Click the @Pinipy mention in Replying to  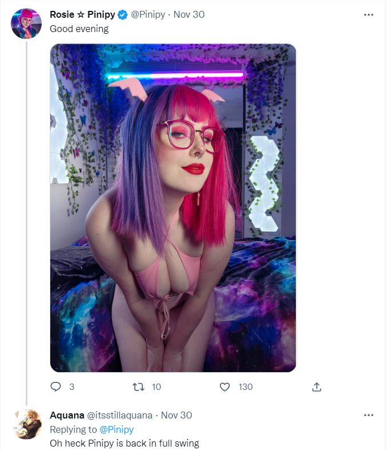click(117, 429)
